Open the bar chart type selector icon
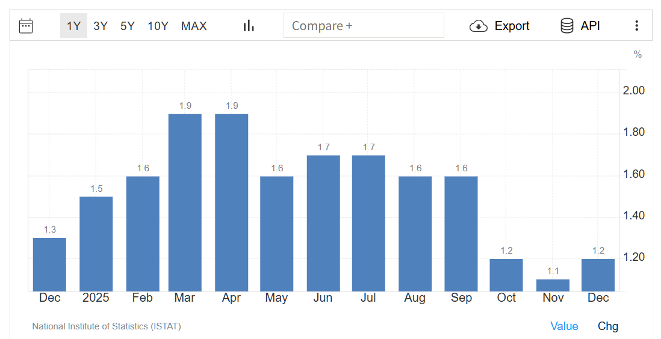Viewport: 661px width, 339px height. (x=249, y=26)
